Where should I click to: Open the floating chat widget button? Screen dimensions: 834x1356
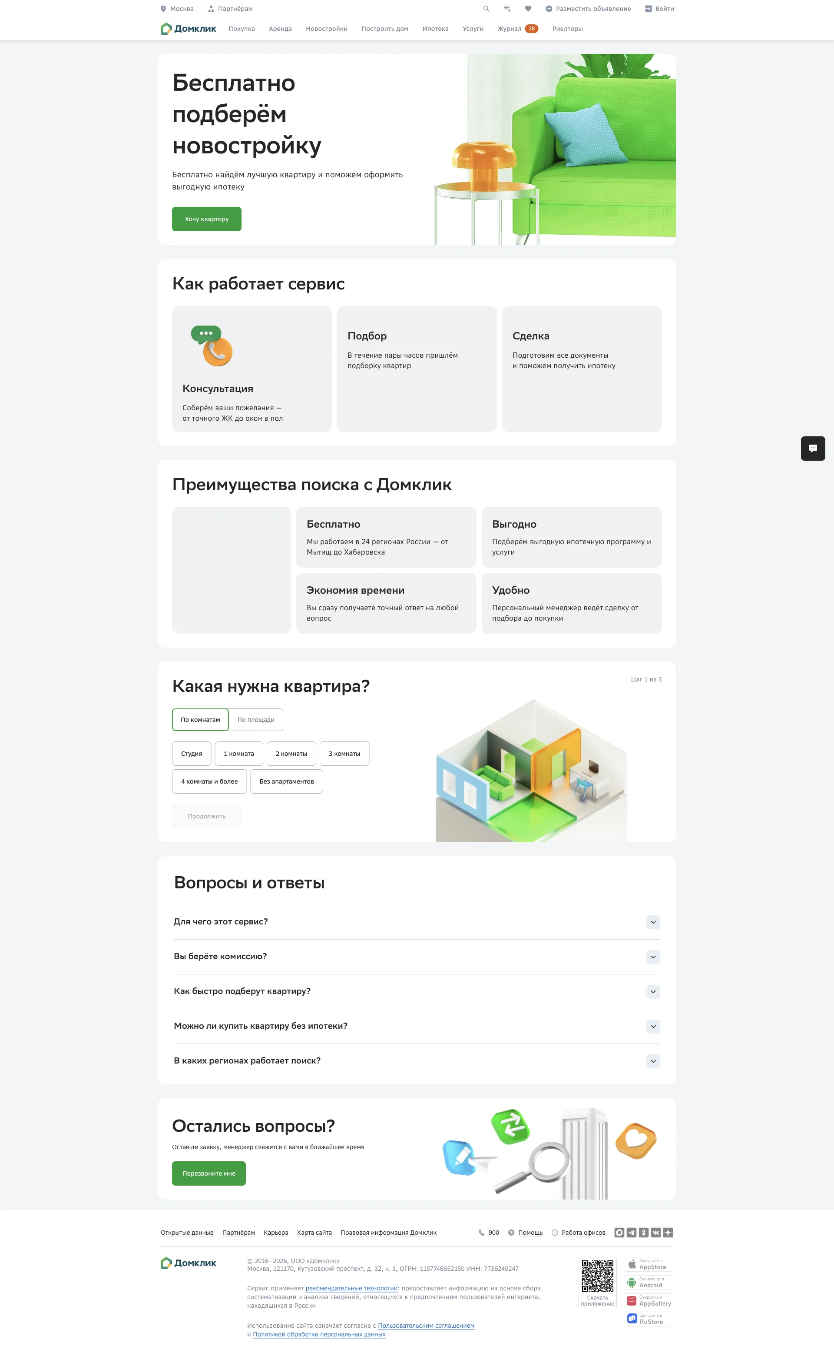coord(812,448)
